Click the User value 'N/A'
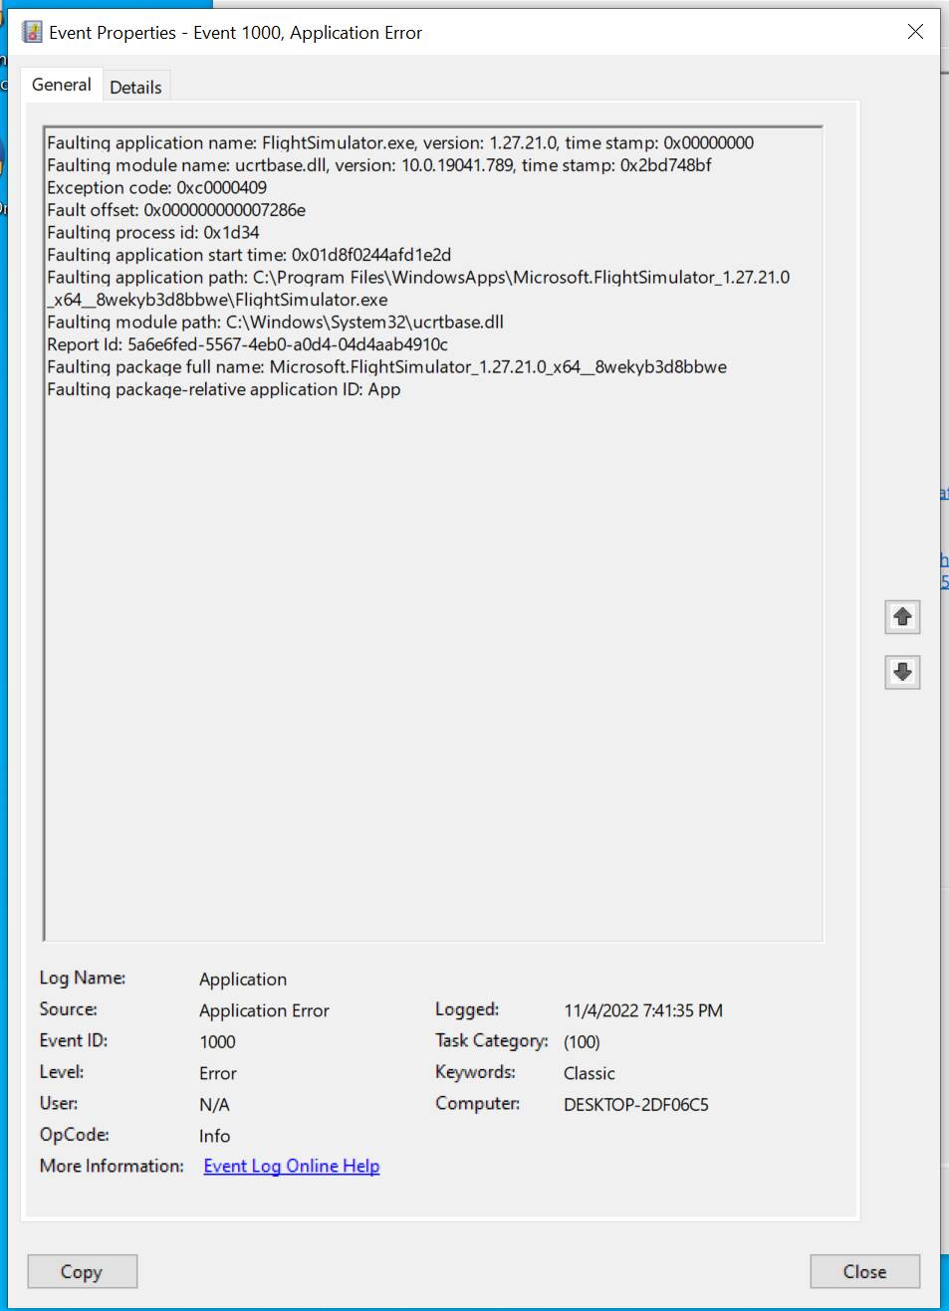 214,1105
